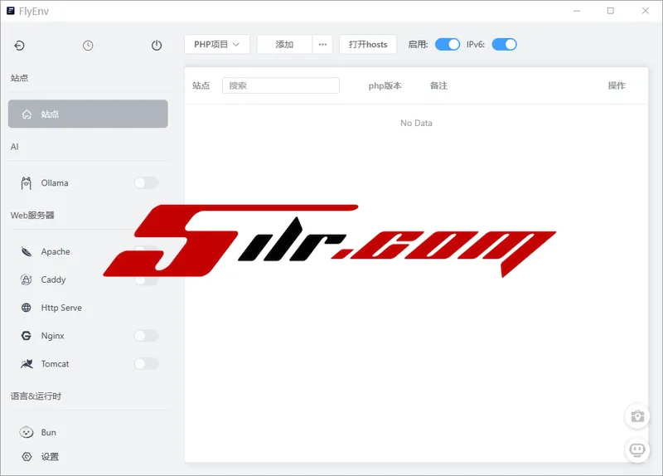
Task: Click the Ollama llama icon
Action: click(x=27, y=183)
